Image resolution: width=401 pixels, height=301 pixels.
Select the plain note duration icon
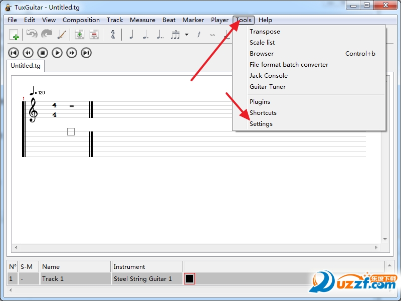131,34
